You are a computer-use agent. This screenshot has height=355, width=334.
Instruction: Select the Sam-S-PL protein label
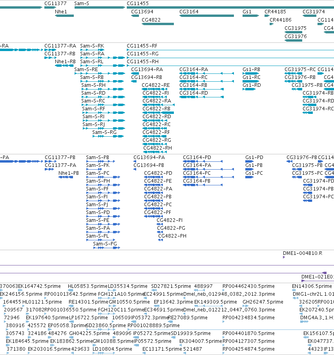[97, 236]
